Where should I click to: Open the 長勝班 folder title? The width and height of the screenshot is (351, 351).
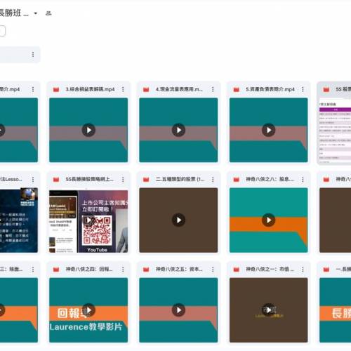pos(14,13)
